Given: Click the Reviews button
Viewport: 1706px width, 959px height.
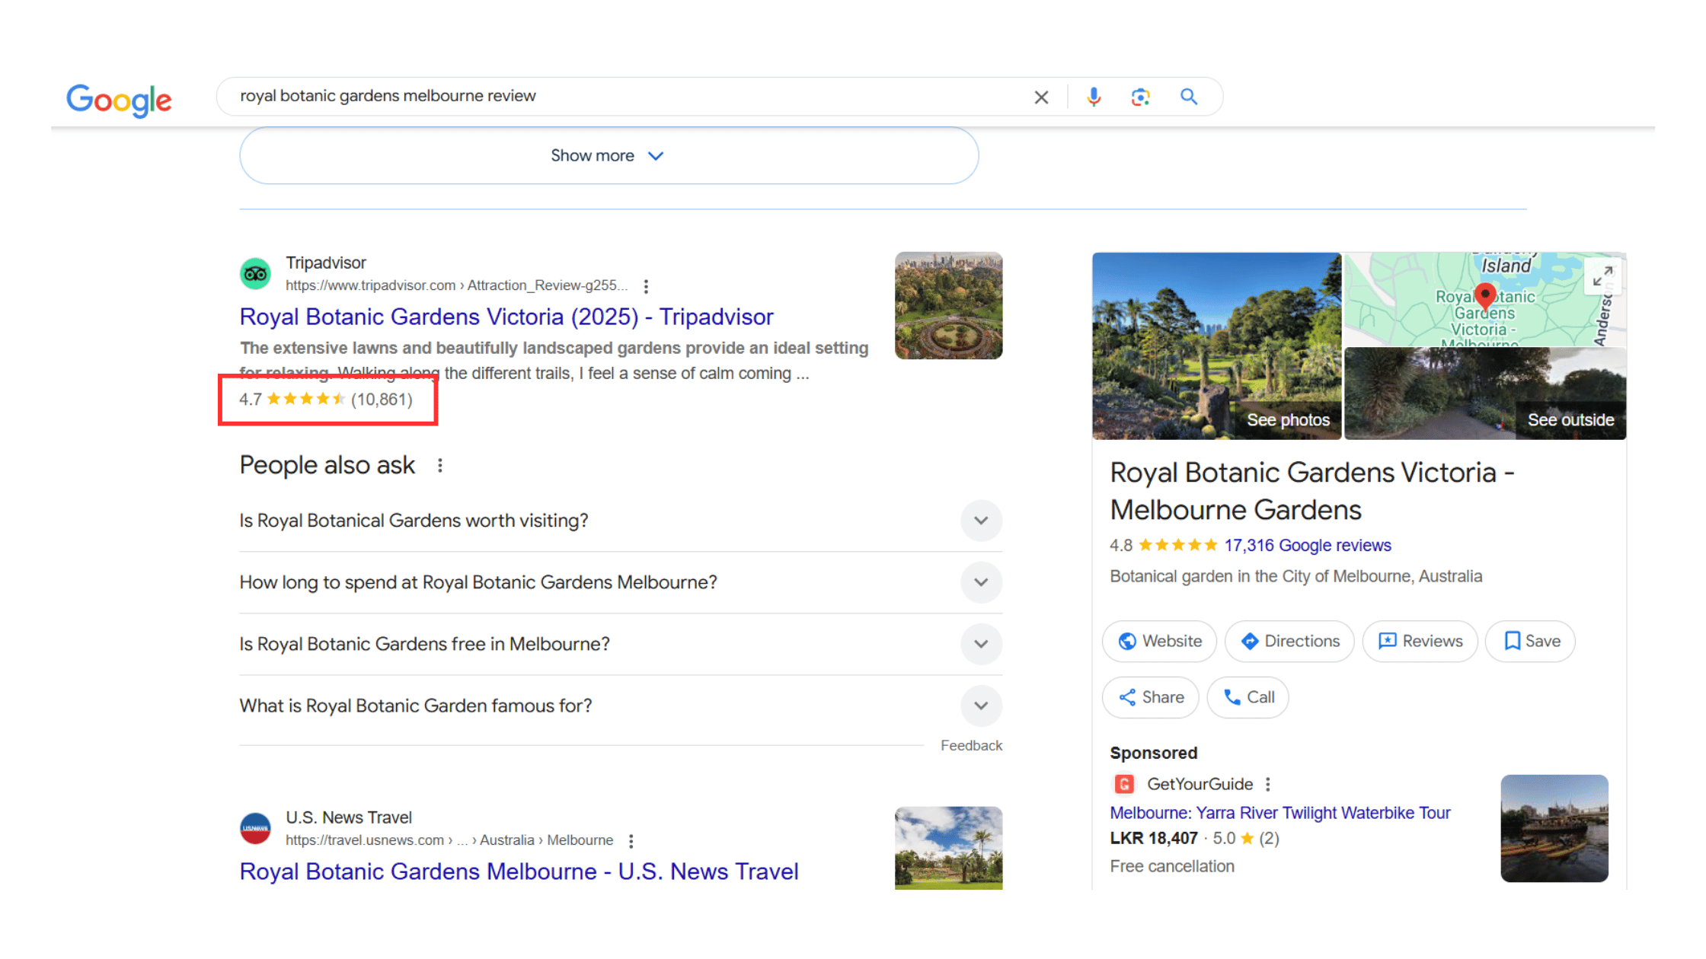Looking at the screenshot, I should click(x=1420, y=642).
